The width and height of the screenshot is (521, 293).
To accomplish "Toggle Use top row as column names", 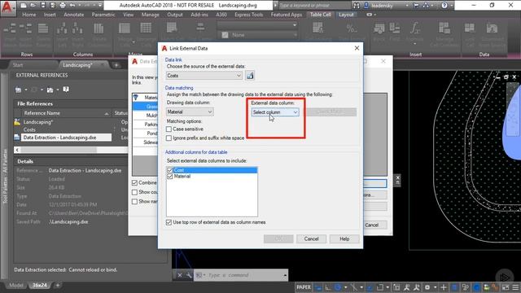I will tap(169, 222).
